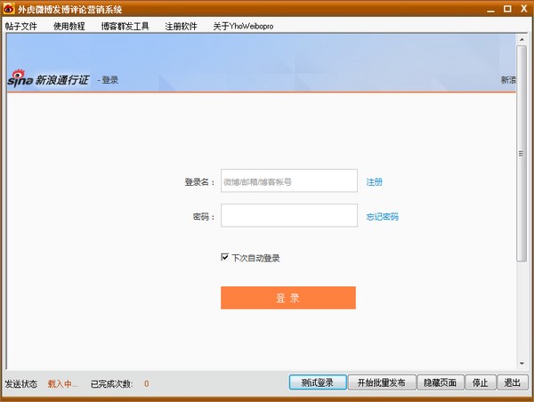Click the scrollbar down arrow
This screenshot has width=534, height=402.
(x=522, y=364)
